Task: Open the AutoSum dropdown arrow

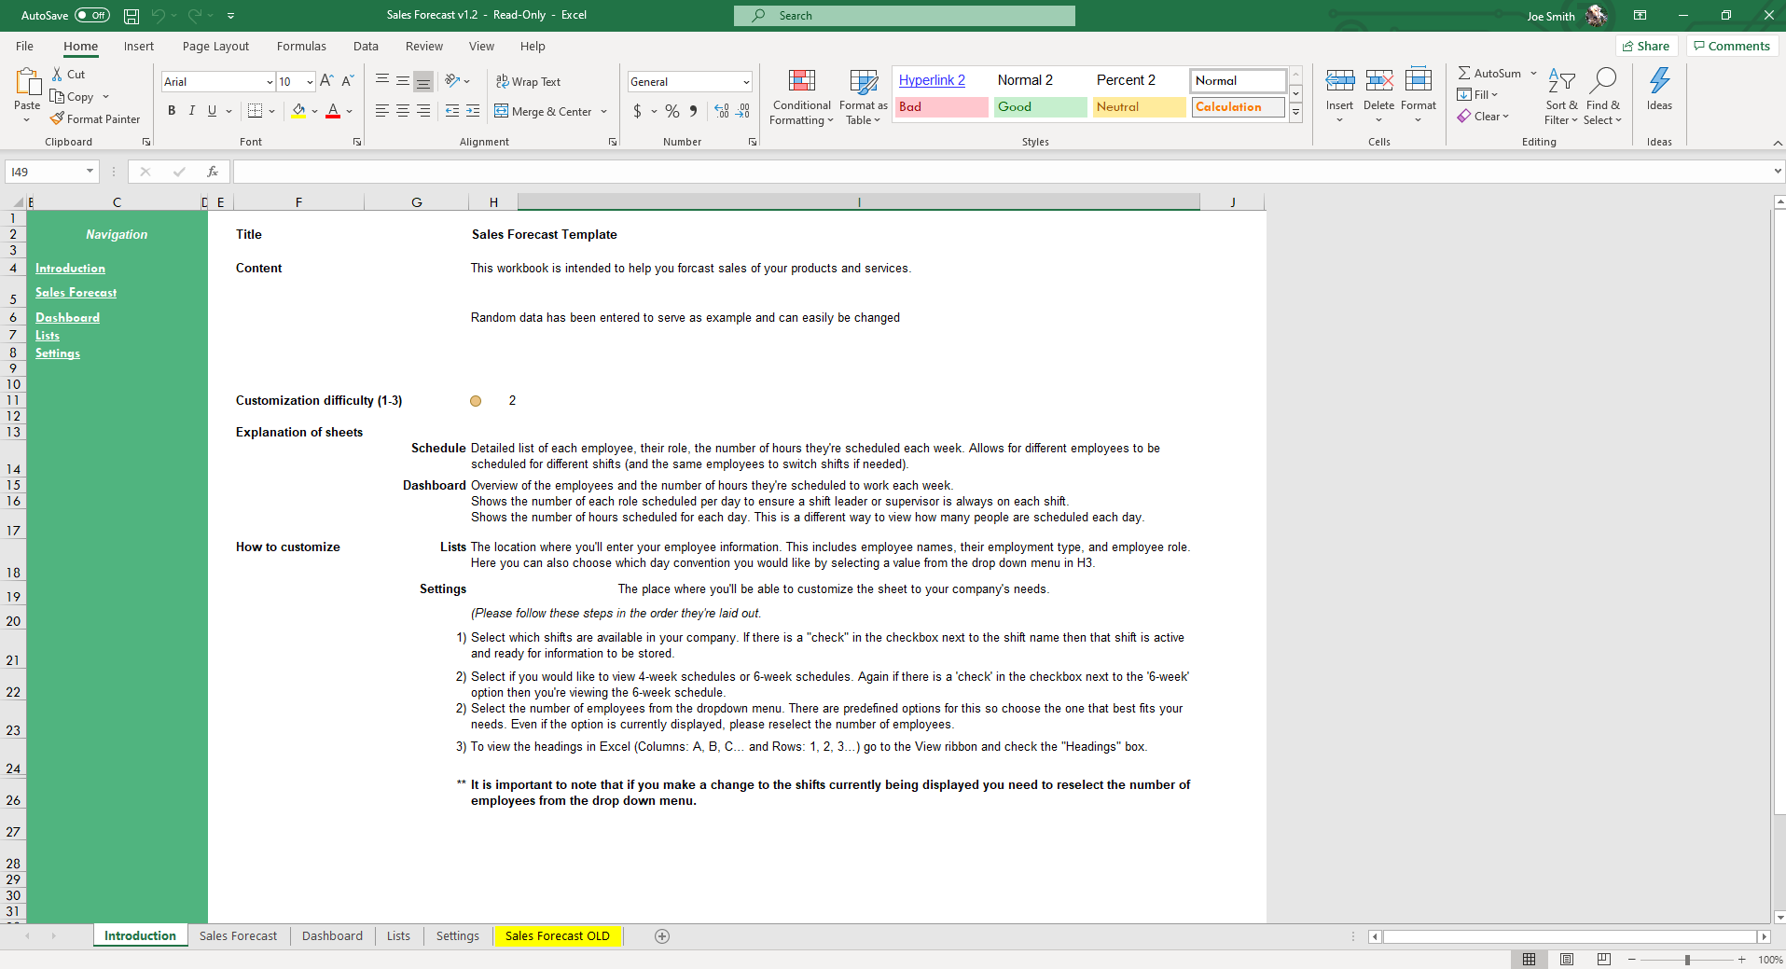Action: click(x=1533, y=73)
